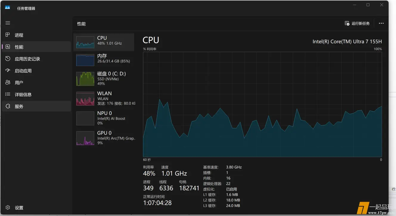The image size is (396, 216).
Task: Open the three-dots more options menu
Action: coord(381,23)
